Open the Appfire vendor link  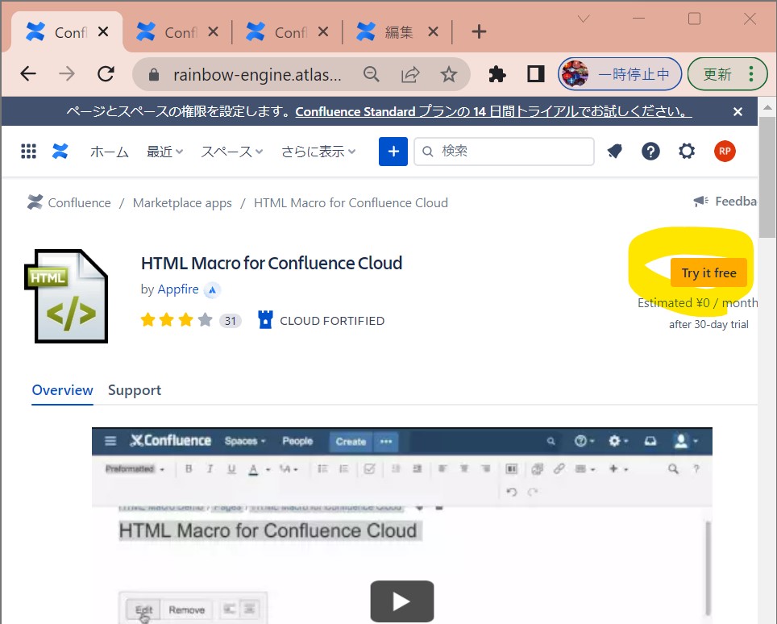click(x=178, y=289)
